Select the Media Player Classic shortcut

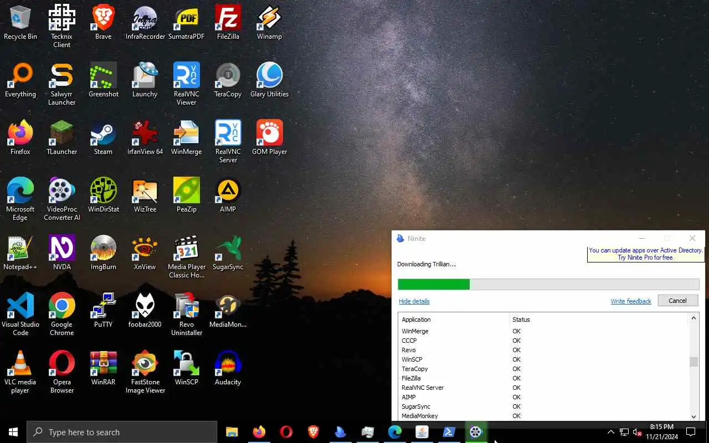point(187,256)
